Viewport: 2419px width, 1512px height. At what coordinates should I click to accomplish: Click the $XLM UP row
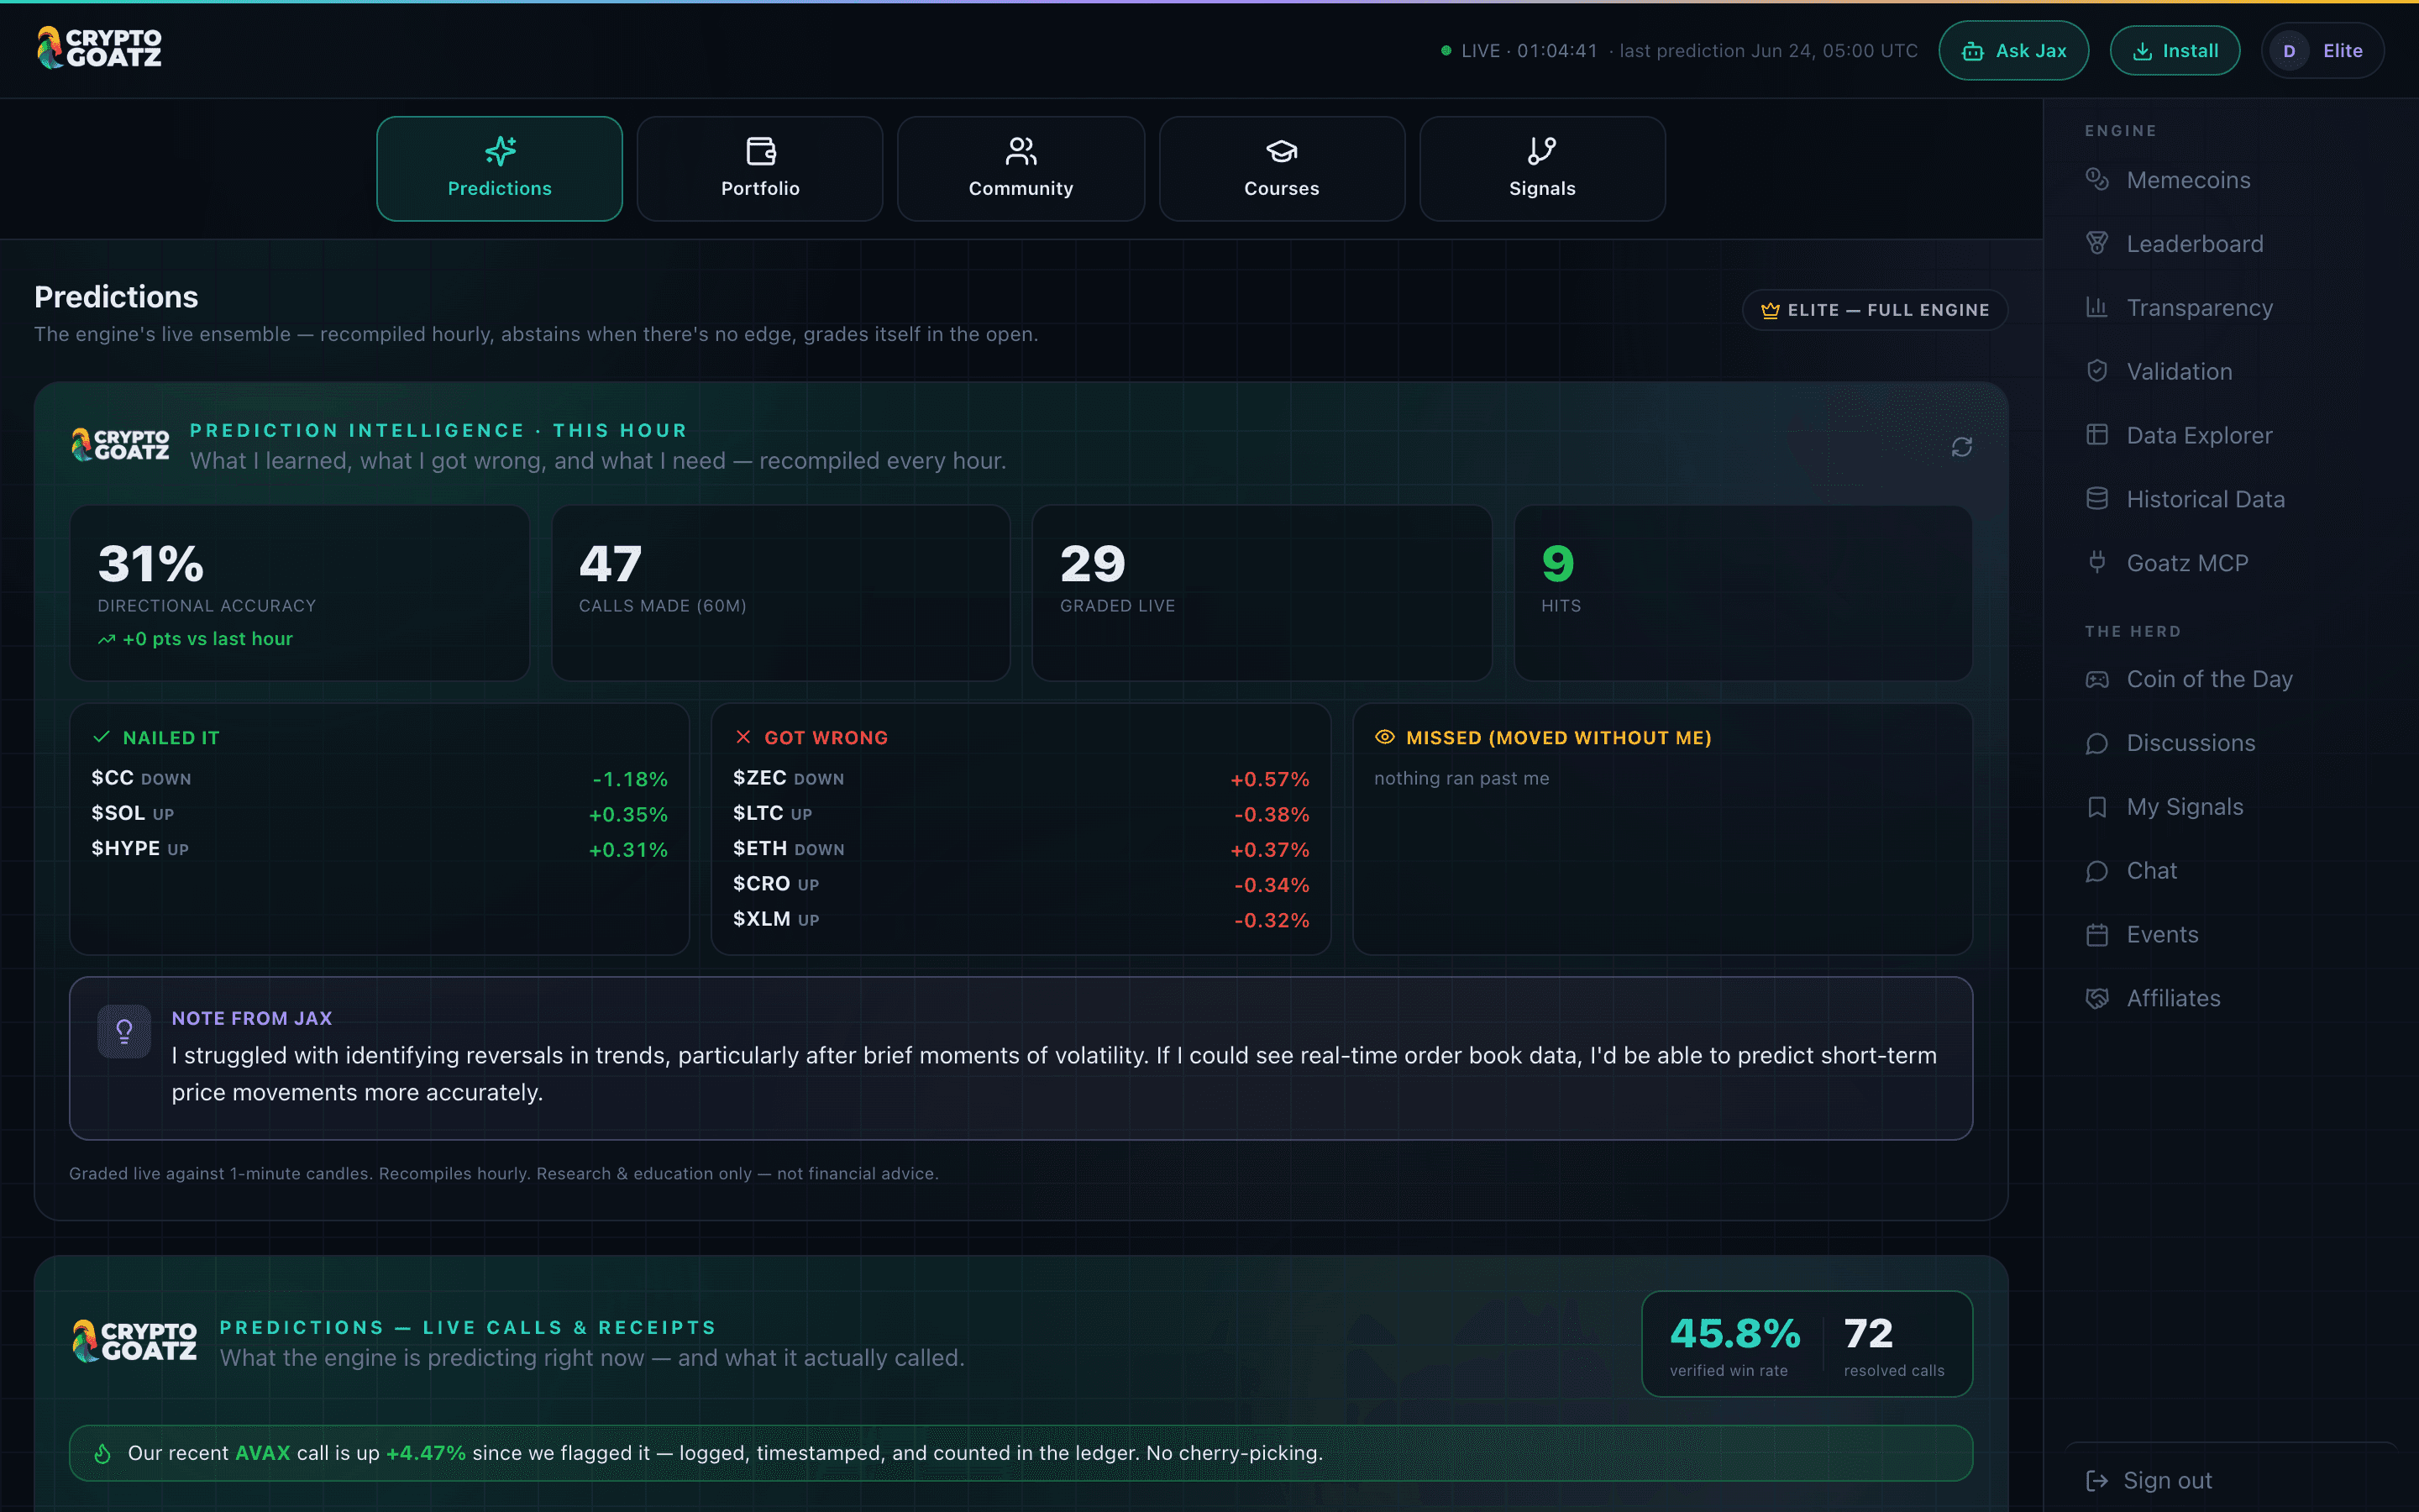click(x=1021, y=919)
